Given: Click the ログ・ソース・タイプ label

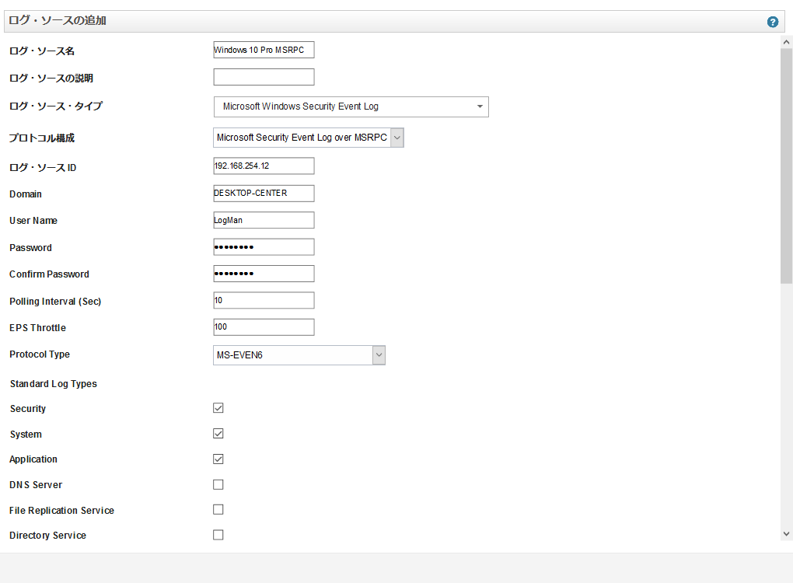Looking at the screenshot, I should [56, 106].
